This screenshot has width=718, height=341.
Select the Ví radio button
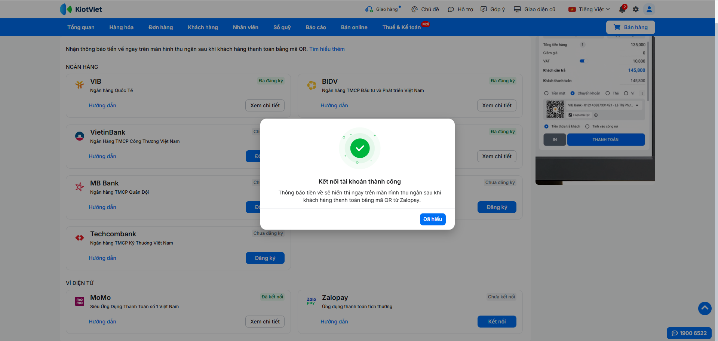[626, 93]
